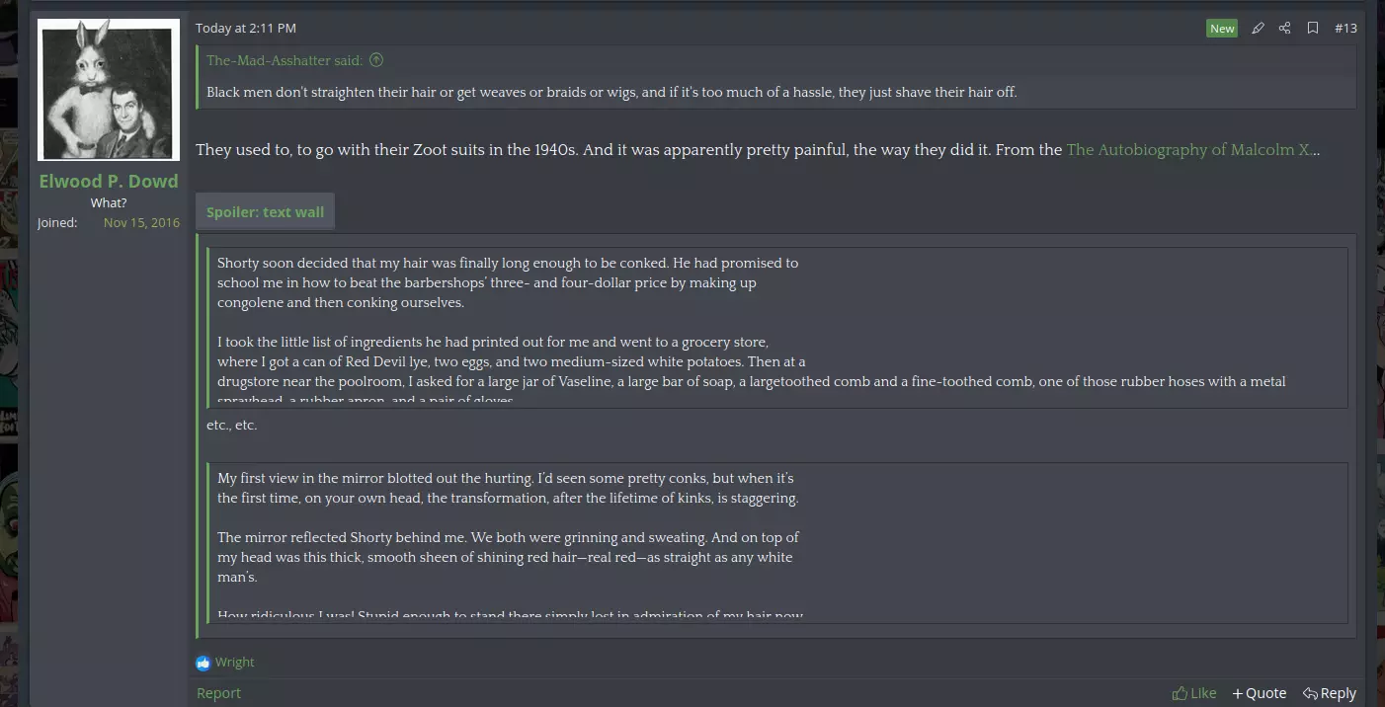Click Quote to add the post to multi-quote
The width and height of the screenshot is (1385, 707).
tap(1260, 693)
